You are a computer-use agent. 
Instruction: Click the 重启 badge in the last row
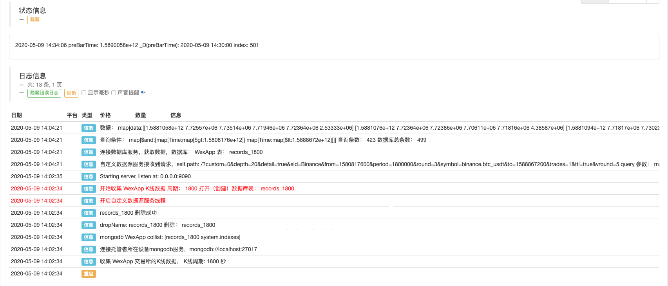pyautogui.click(x=89, y=274)
